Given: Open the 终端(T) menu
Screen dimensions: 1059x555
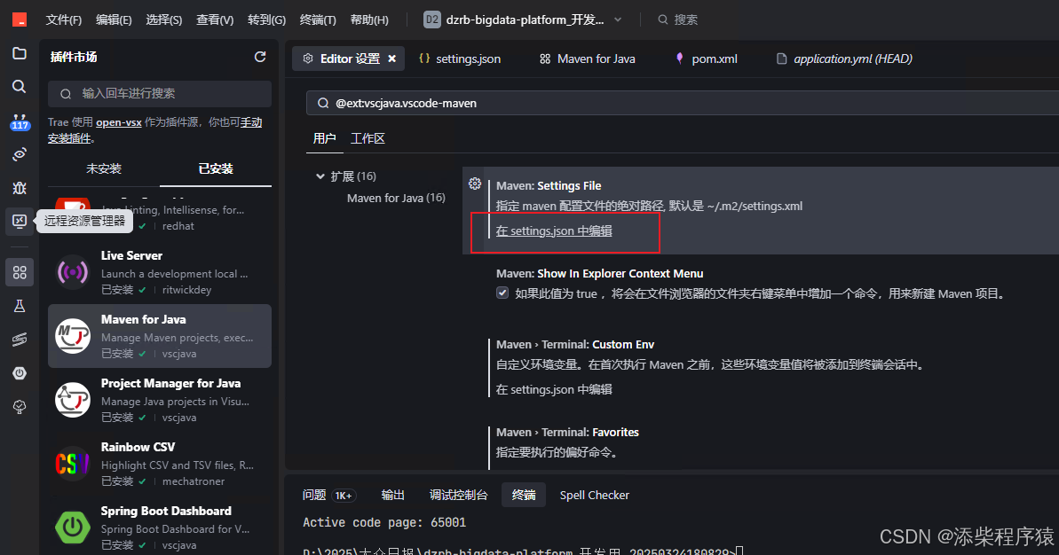Looking at the screenshot, I should (318, 20).
